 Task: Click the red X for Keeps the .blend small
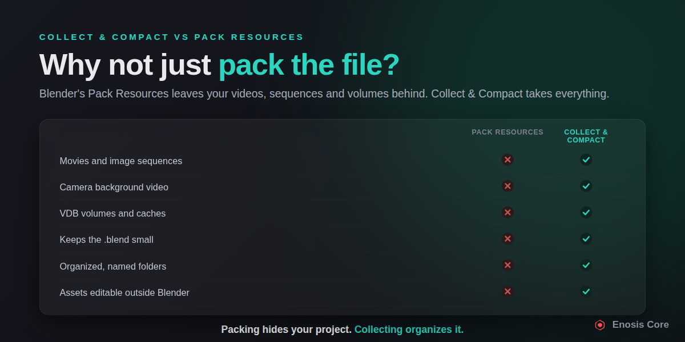click(x=507, y=238)
